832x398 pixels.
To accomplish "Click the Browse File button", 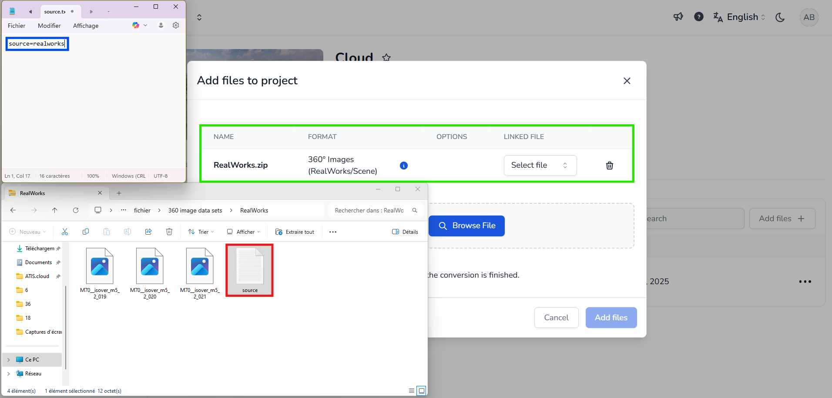I will 466,226.
